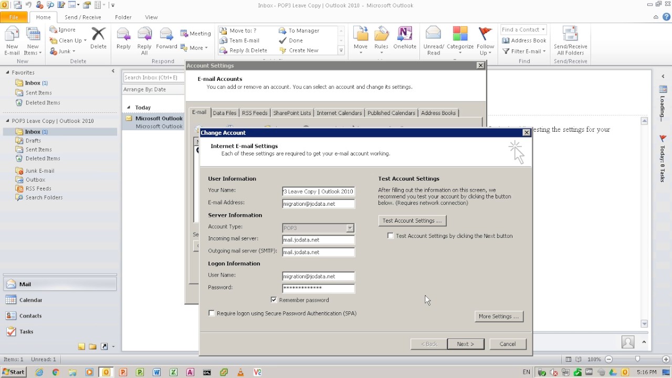Switch to the View ribbon tab
This screenshot has width=672, height=378.
tap(151, 17)
